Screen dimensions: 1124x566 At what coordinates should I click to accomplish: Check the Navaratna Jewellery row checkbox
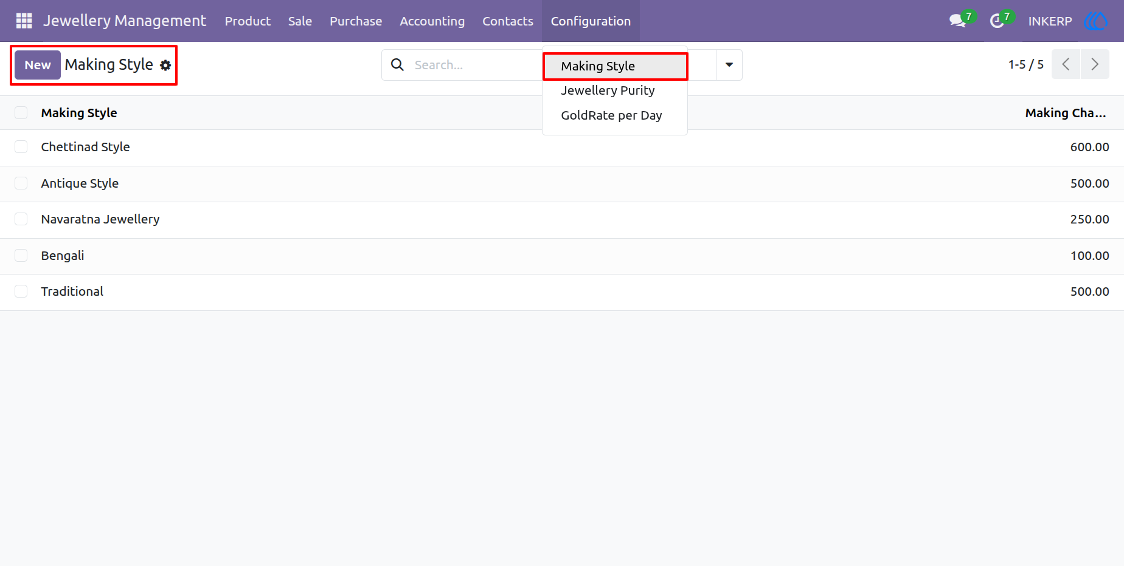pos(21,219)
